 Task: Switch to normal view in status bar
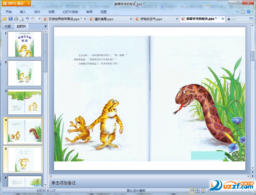coord(192,190)
